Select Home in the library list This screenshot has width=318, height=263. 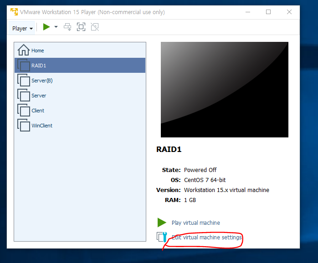point(80,51)
